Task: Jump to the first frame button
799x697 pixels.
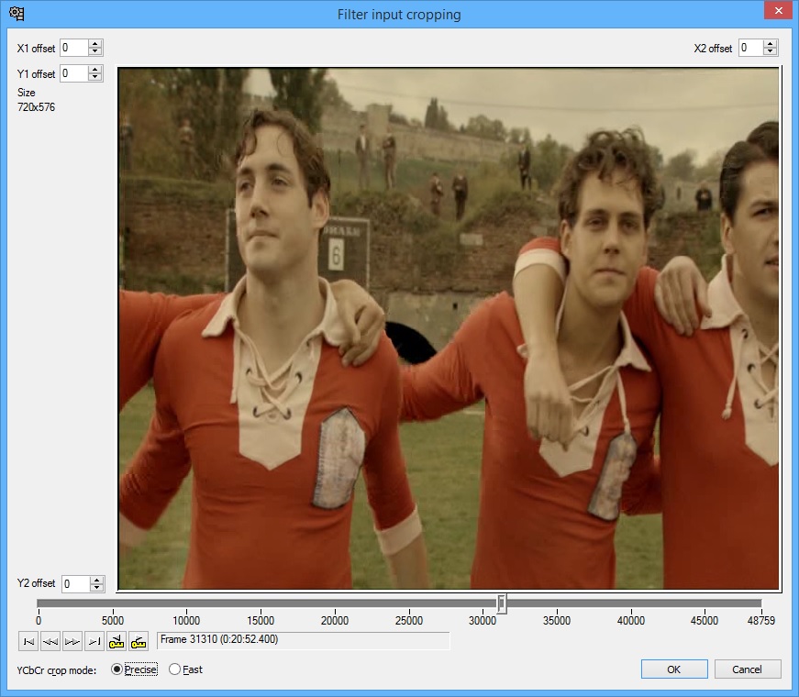Action: click(28, 640)
